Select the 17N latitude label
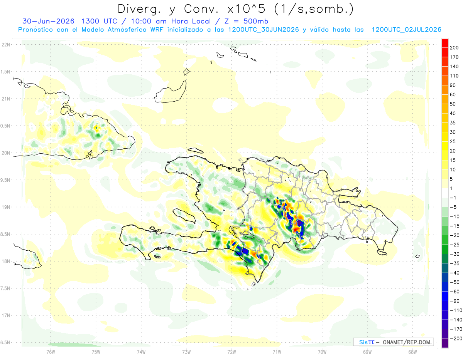This screenshot has width=463, height=357. [5, 315]
